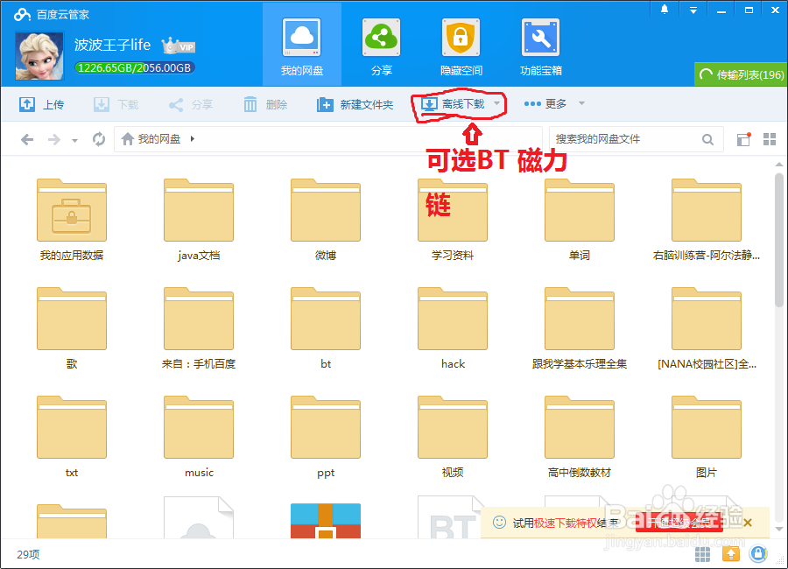The width and height of the screenshot is (788, 569).
Task: Click the storage usage bar 1226.65GB/2056.00GB
Action: coord(134,68)
